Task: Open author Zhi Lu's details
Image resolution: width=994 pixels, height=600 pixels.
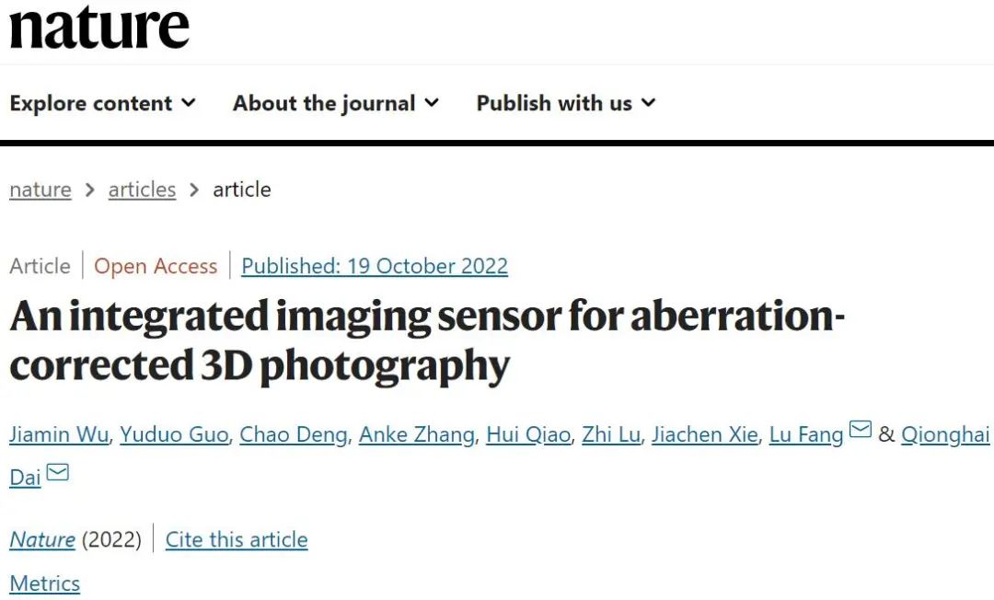Action: 611,434
